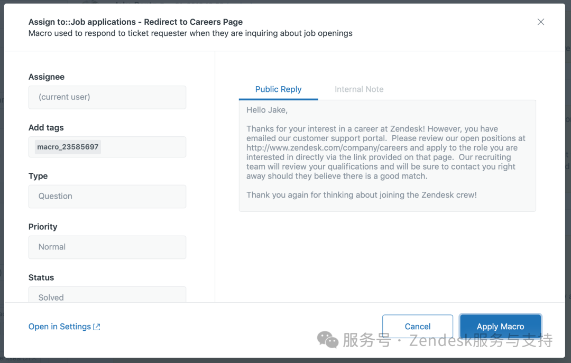This screenshot has height=363, width=571.
Task: Click the external link icon beside Open in Settings
Action: [97, 327]
